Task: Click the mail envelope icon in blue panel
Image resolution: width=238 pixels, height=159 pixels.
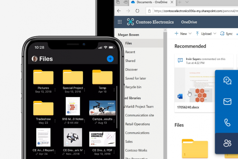Action: pos(227,101)
